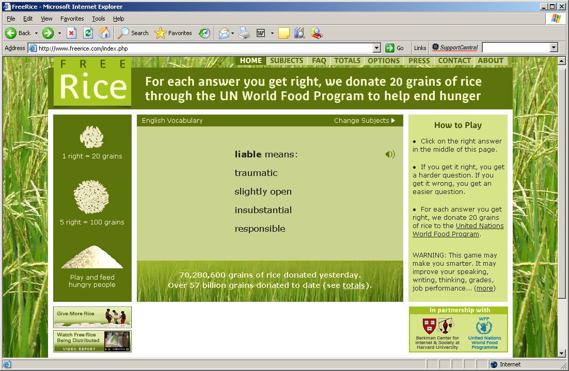Follow the "totals" link
The width and height of the screenshot is (569, 371).
click(354, 285)
